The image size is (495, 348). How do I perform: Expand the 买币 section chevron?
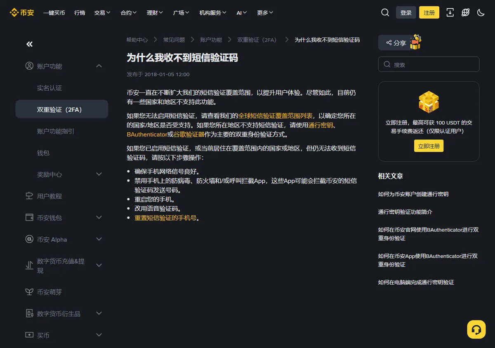(x=99, y=335)
